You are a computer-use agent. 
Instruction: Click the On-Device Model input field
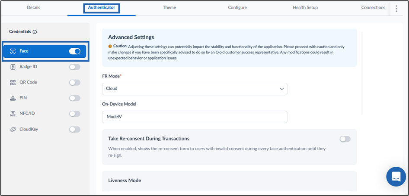pyautogui.click(x=195, y=117)
